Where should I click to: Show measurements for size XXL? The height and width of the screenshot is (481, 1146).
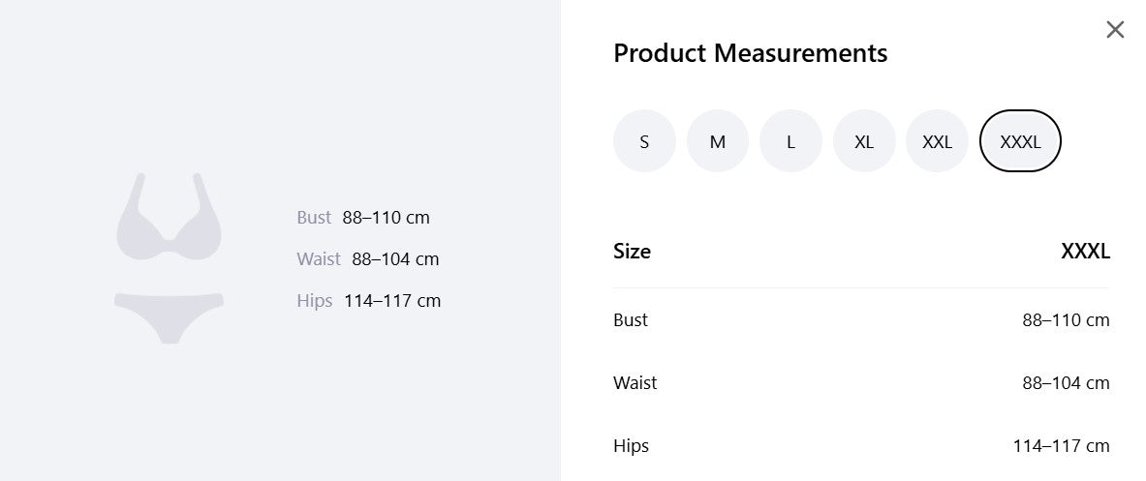pyautogui.click(x=937, y=141)
